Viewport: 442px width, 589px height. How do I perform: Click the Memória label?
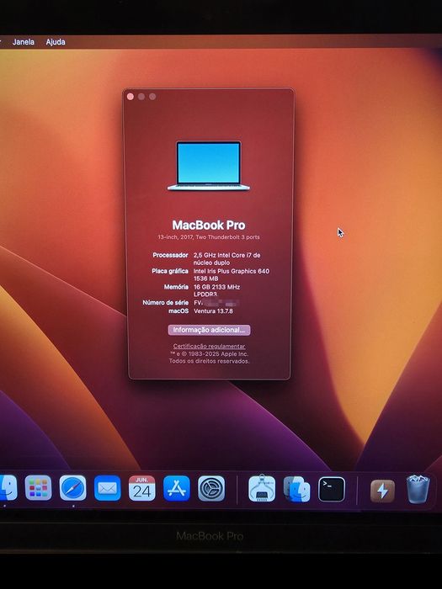point(176,287)
